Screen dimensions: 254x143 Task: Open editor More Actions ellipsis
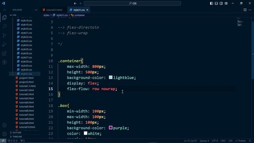click(250, 10)
